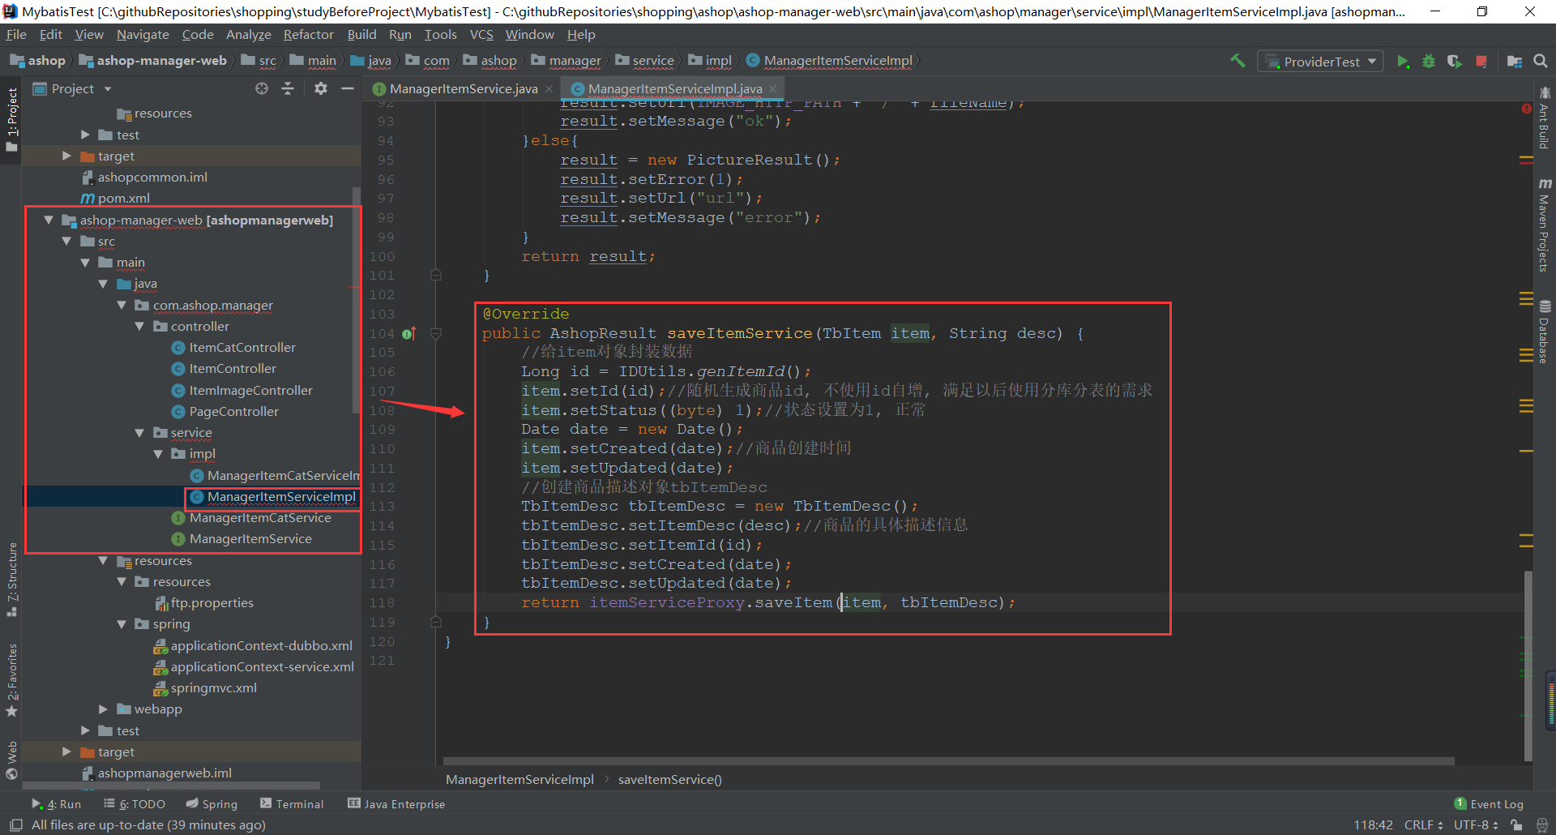This screenshot has width=1556, height=835.
Task: Expand the webapp folder
Action: 103,709
